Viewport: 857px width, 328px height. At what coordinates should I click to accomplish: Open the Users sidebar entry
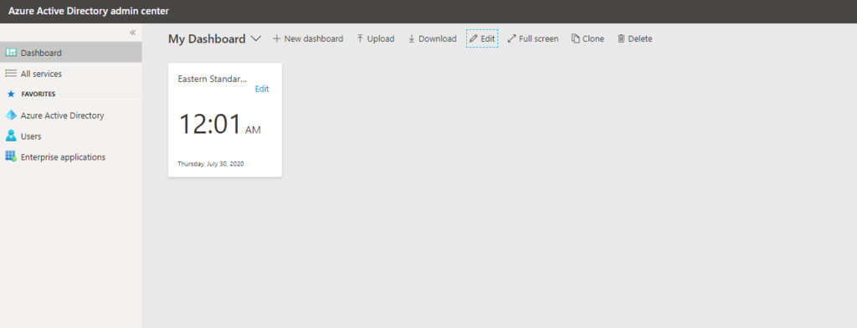pos(71,136)
